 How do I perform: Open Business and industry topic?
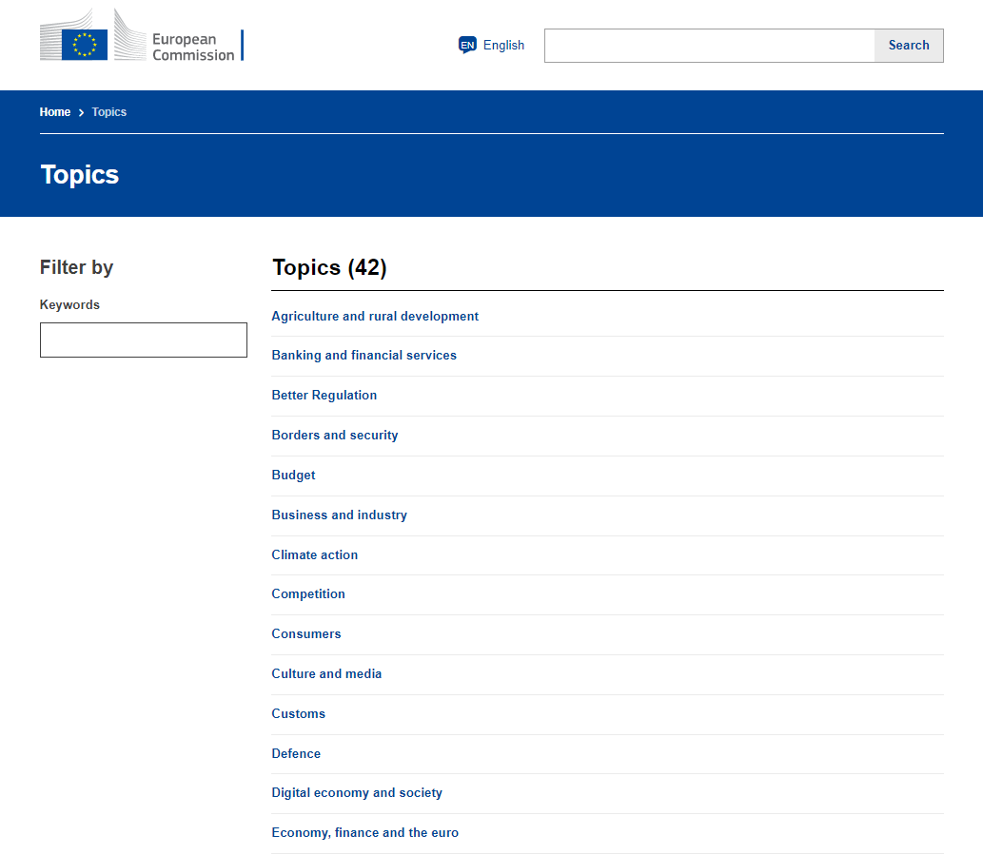point(339,515)
